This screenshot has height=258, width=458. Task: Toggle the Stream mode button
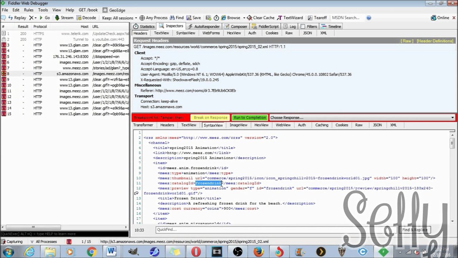tap(64, 18)
